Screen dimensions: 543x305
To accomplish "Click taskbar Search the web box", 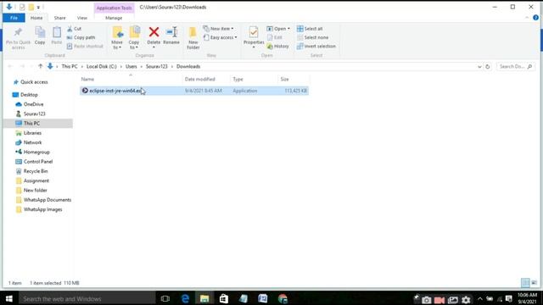I will coord(87,298).
